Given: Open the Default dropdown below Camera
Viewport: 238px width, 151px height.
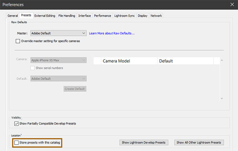Looking at the screenshot, I should point(58,79).
